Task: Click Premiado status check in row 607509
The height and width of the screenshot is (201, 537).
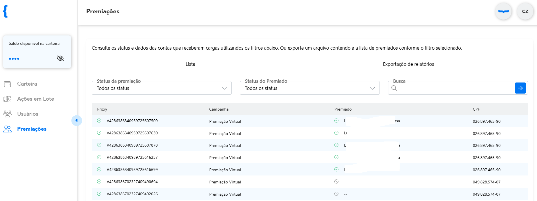Action: 336,121
